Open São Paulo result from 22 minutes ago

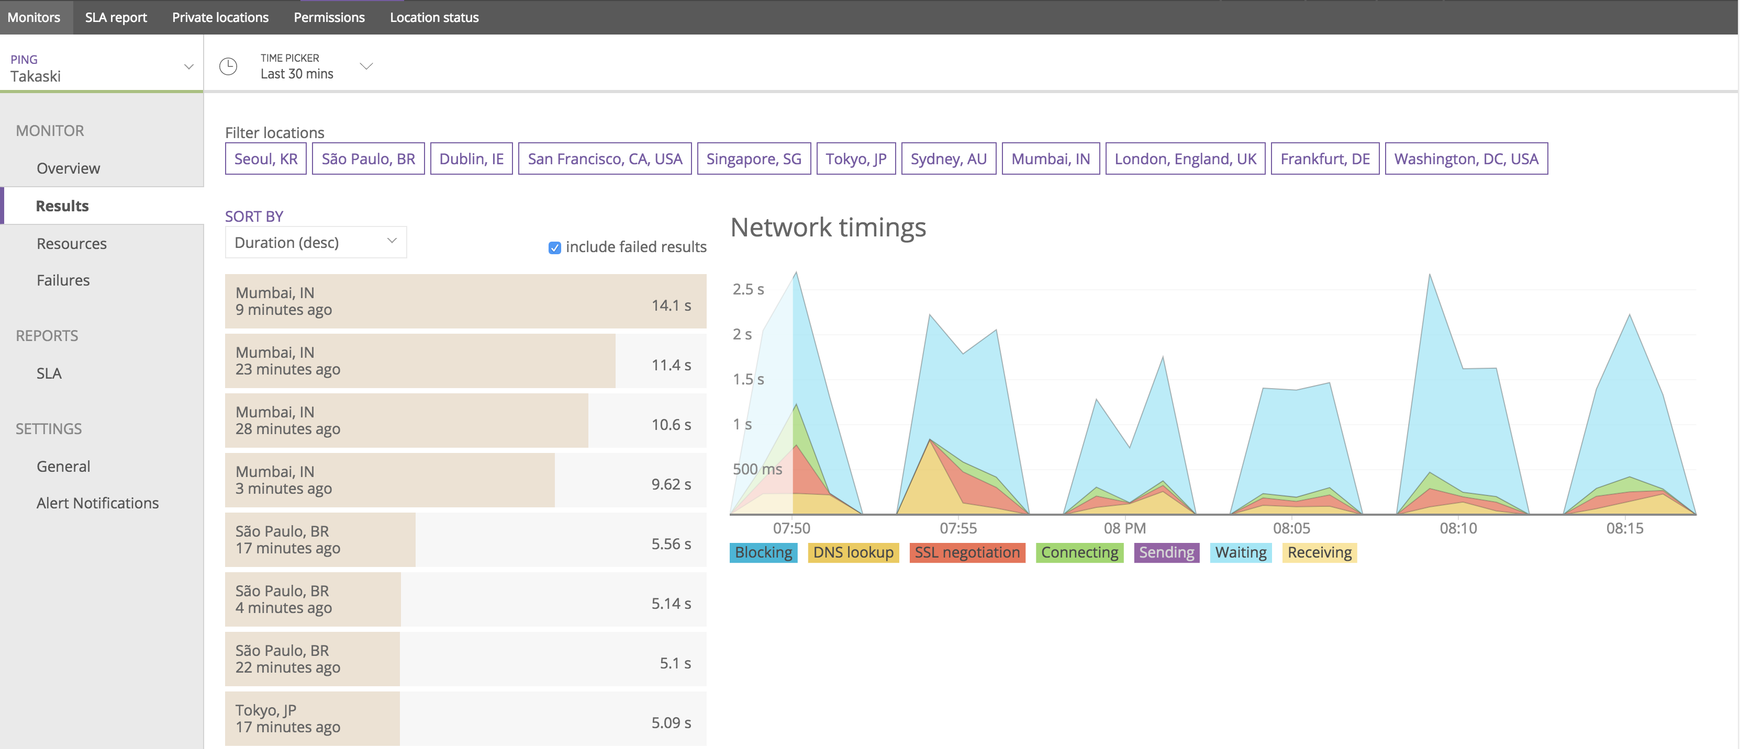pyautogui.click(x=465, y=659)
